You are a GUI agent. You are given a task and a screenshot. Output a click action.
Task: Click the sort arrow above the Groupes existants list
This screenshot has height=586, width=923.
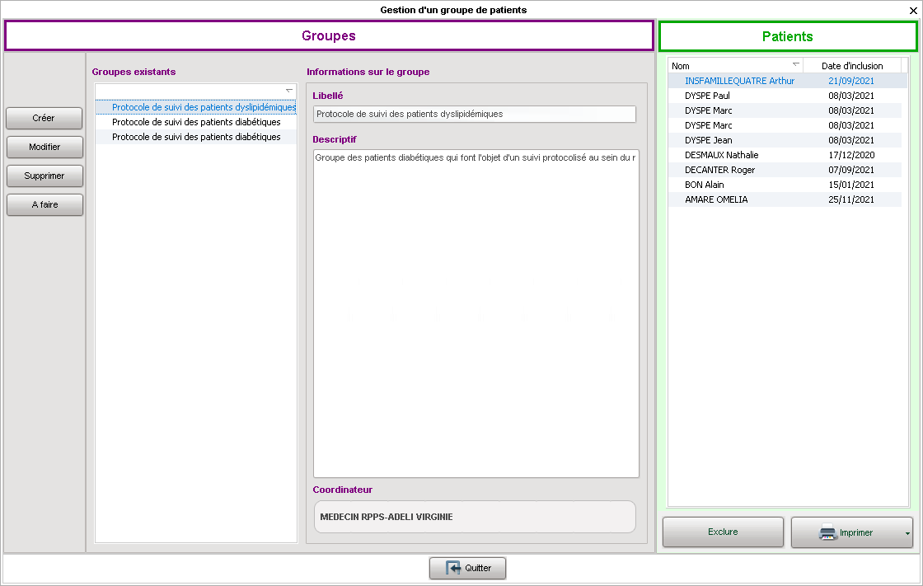pyautogui.click(x=289, y=90)
